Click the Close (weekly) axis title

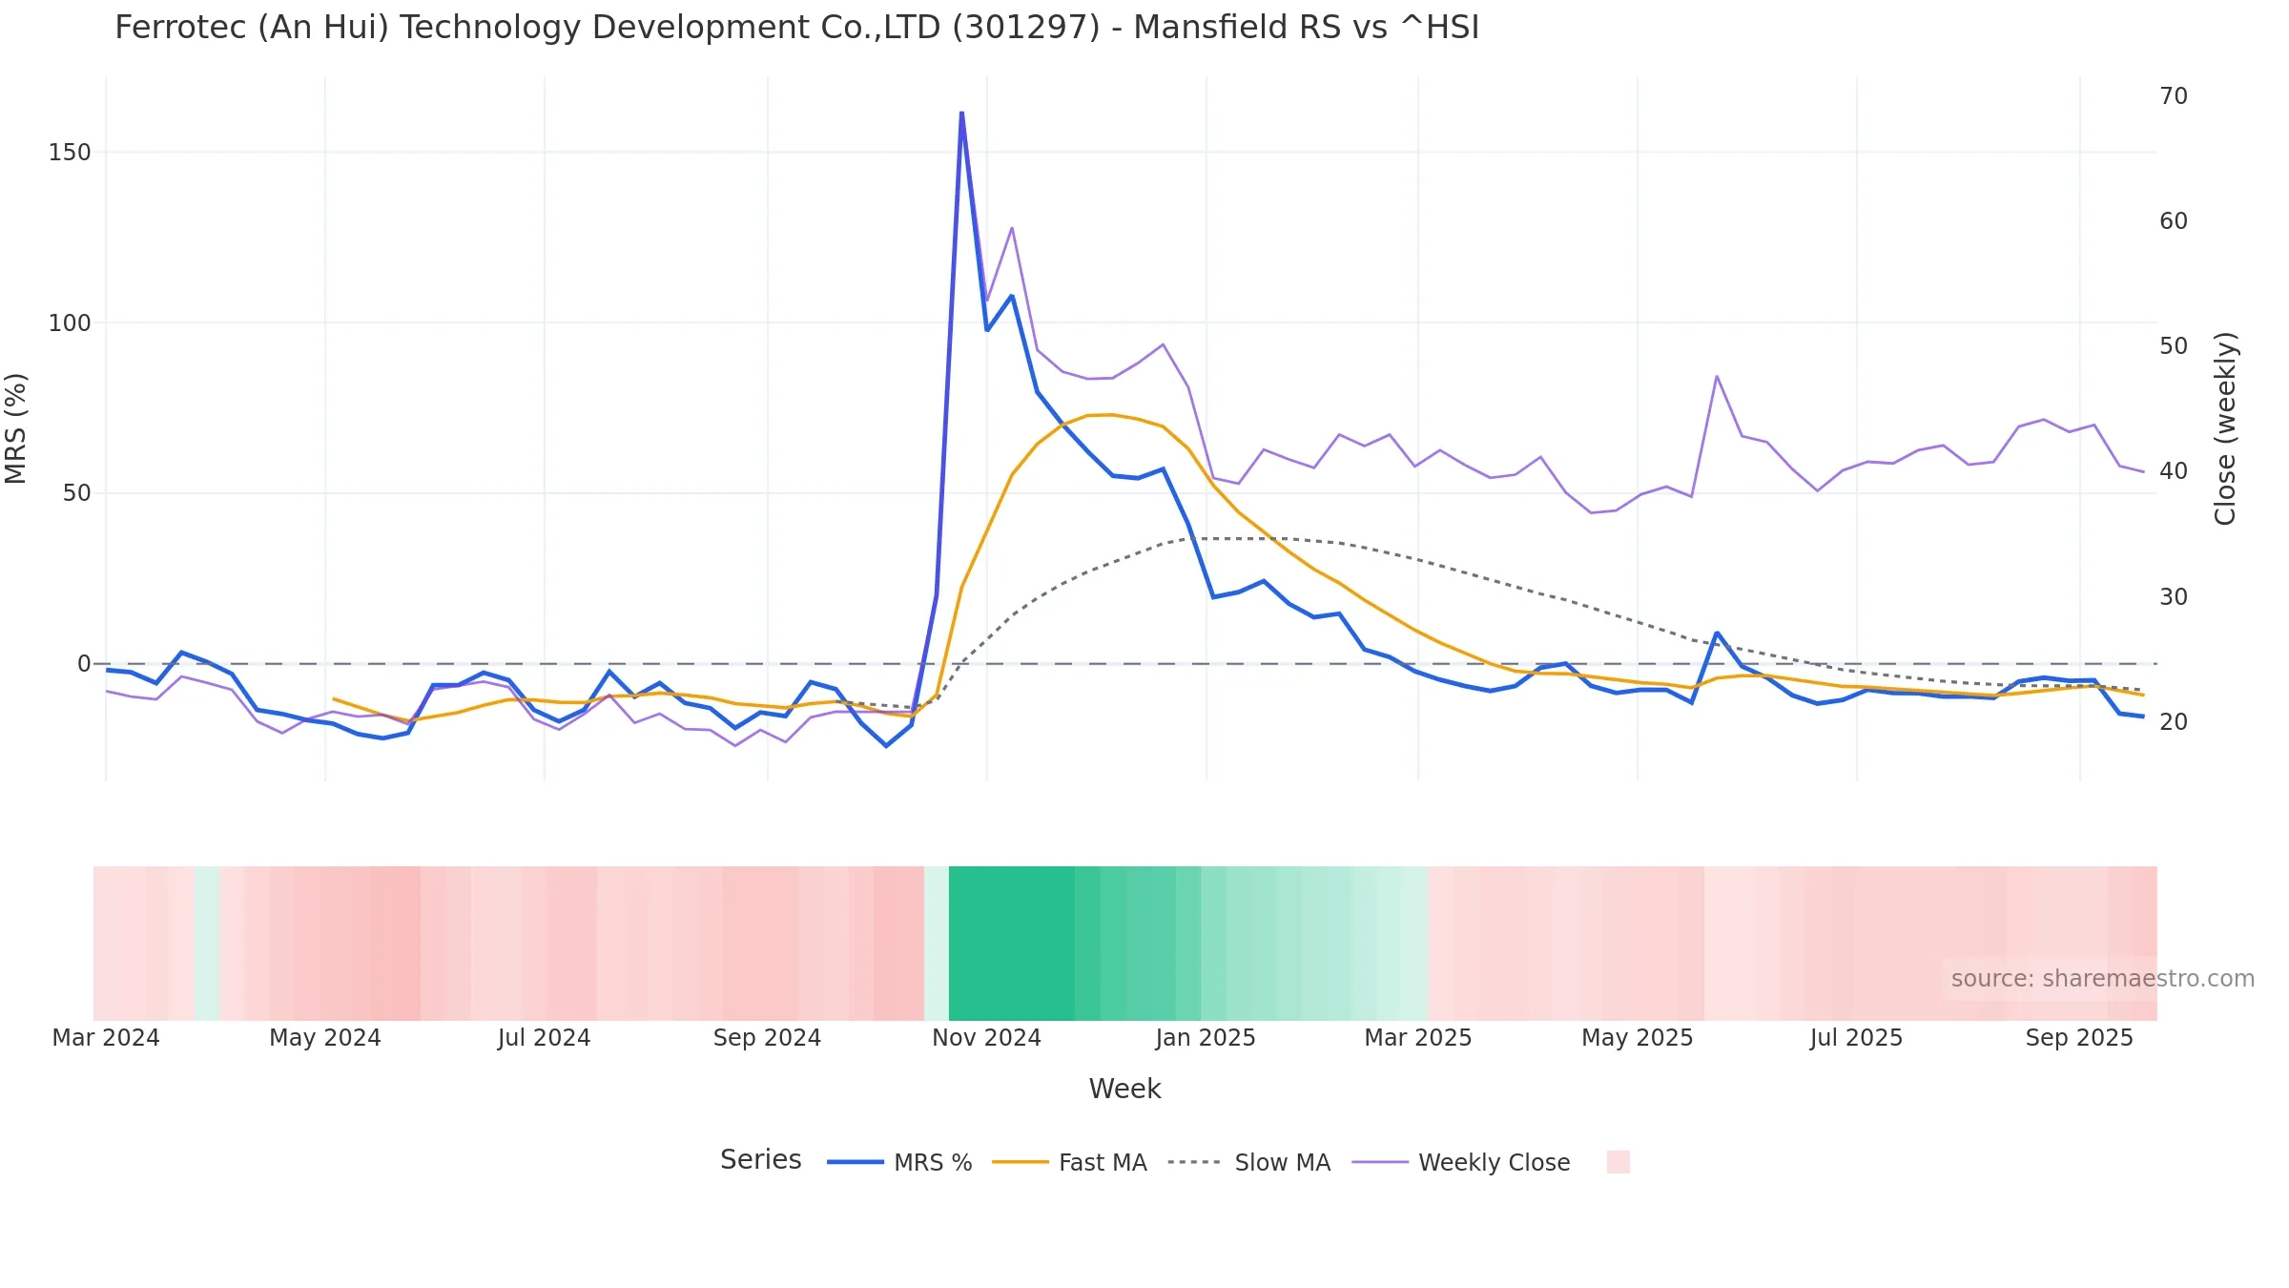click(2225, 428)
